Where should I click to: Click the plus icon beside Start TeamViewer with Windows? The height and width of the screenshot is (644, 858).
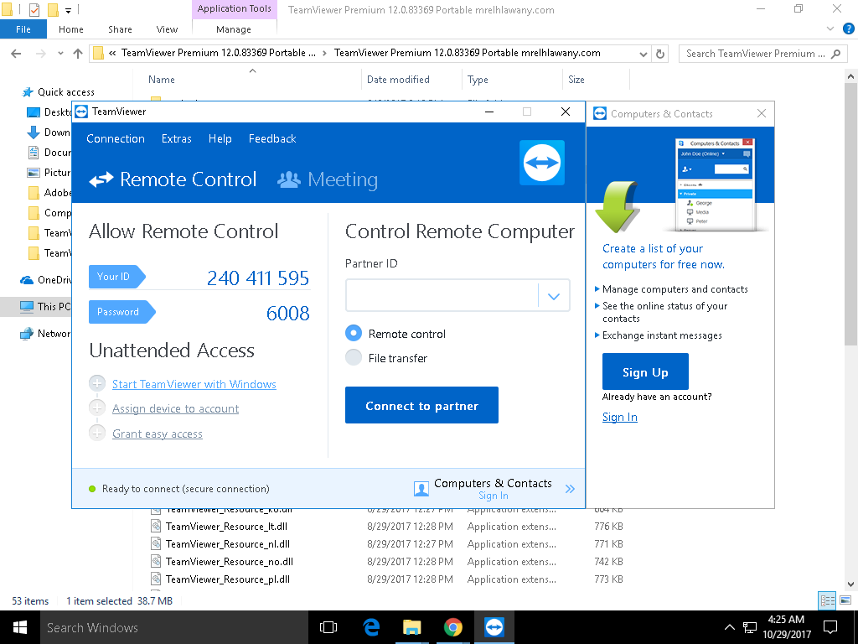97,384
